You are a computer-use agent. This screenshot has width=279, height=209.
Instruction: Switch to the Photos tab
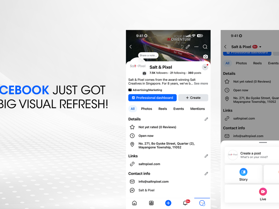click(x=146, y=109)
